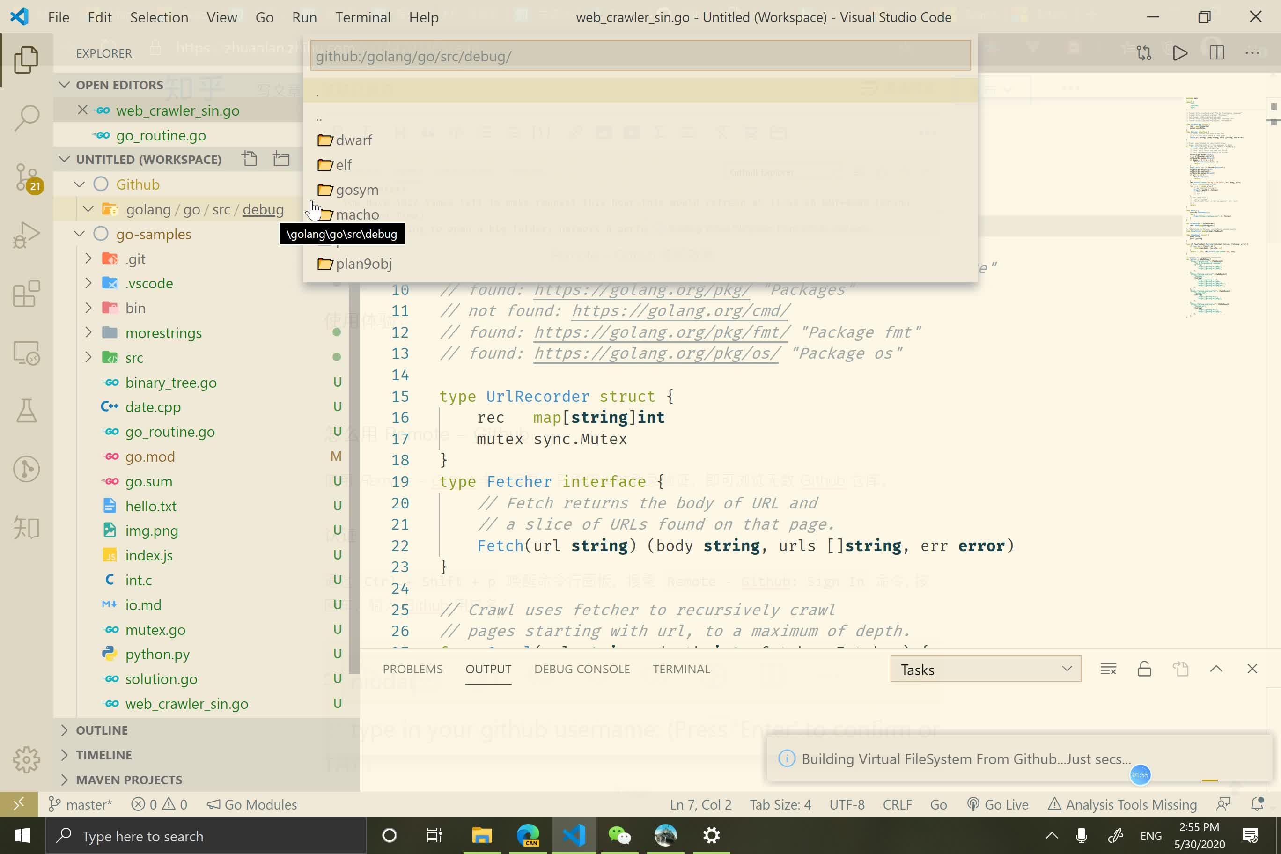Screen dimensions: 1281x854
Task: Open the Test beaker view
Action: click(x=26, y=411)
